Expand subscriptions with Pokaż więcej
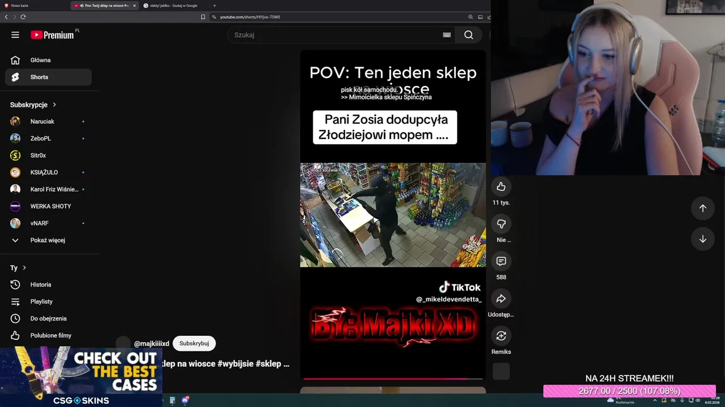Viewport: 725px width, 407px height. [48, 240]
